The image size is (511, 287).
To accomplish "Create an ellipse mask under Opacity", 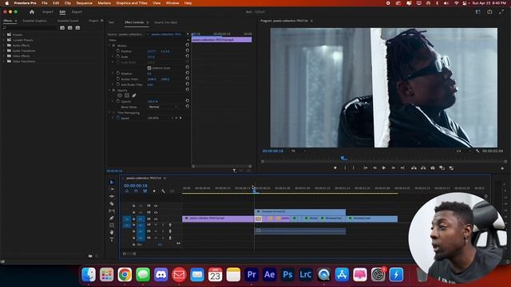I will point(120,96).
